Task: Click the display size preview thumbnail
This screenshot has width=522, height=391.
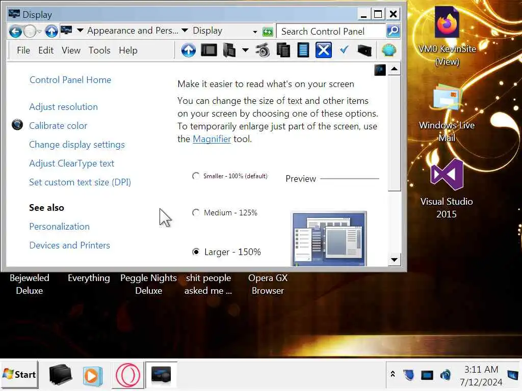Action: point(329,239)
